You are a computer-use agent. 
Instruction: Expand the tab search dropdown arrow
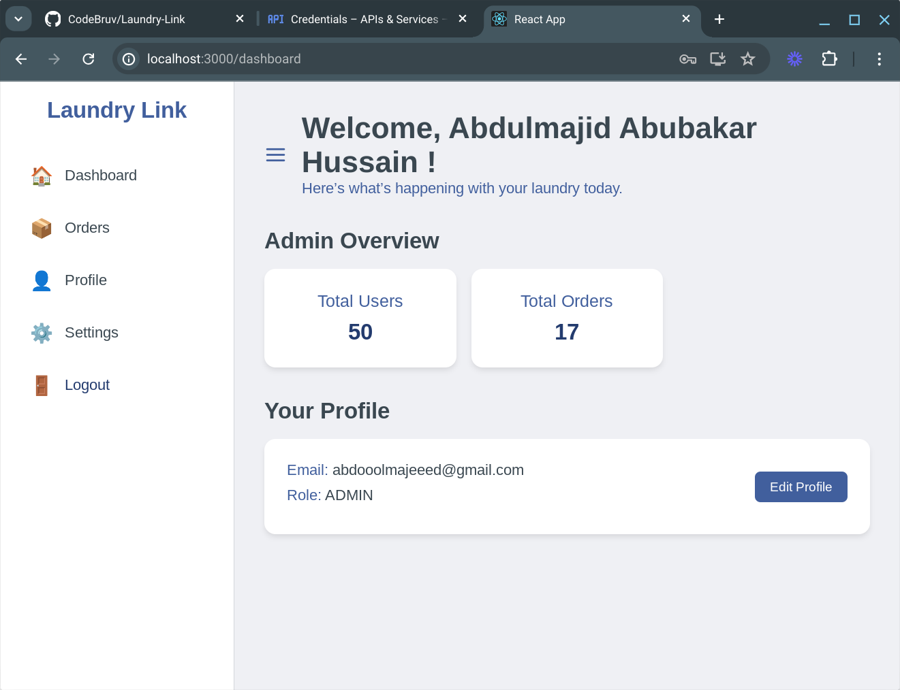coord(18,19)
